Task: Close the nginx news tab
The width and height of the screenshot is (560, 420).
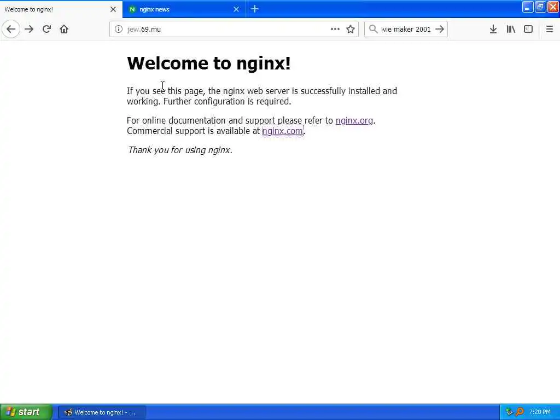Action: point(236,9)
